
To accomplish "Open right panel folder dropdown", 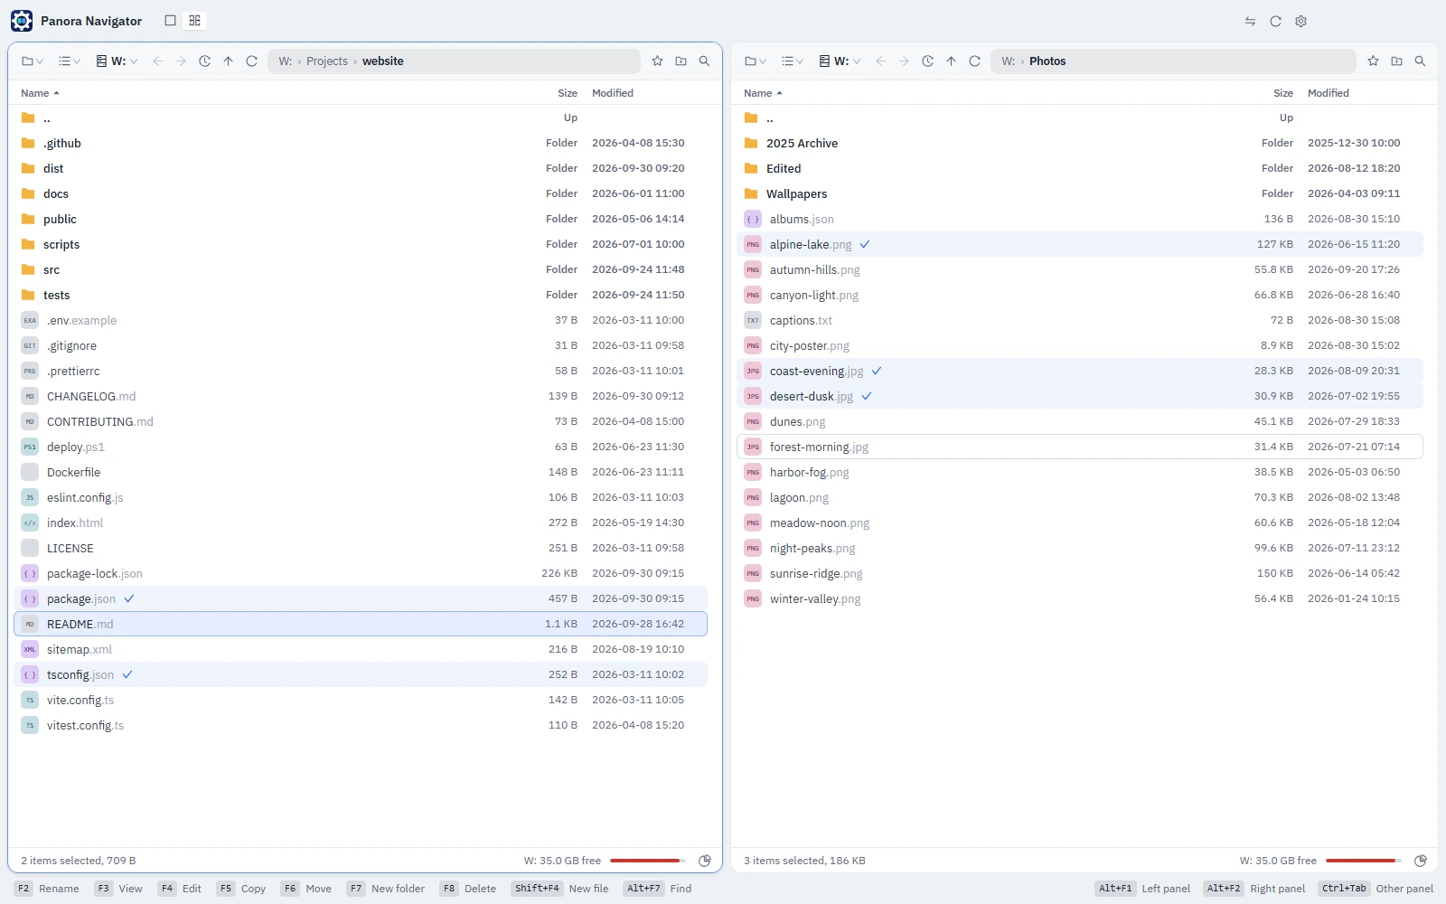I will coord(756,61).
